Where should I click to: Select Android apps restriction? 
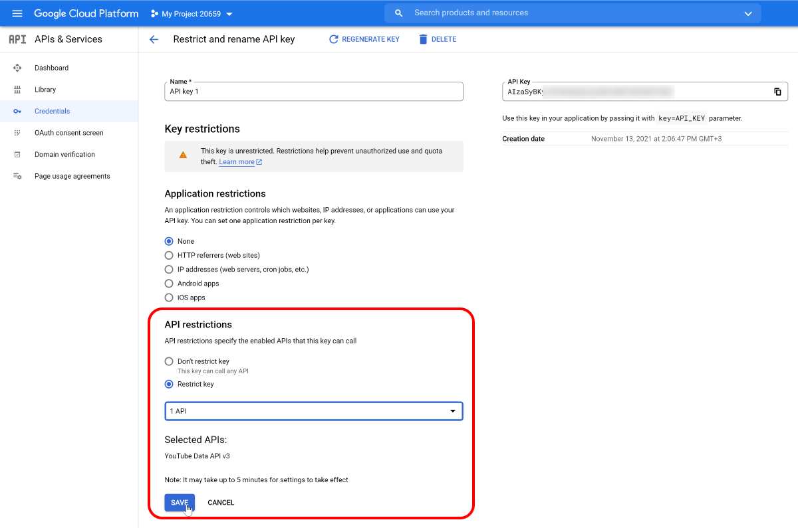(x=169, y=284)
